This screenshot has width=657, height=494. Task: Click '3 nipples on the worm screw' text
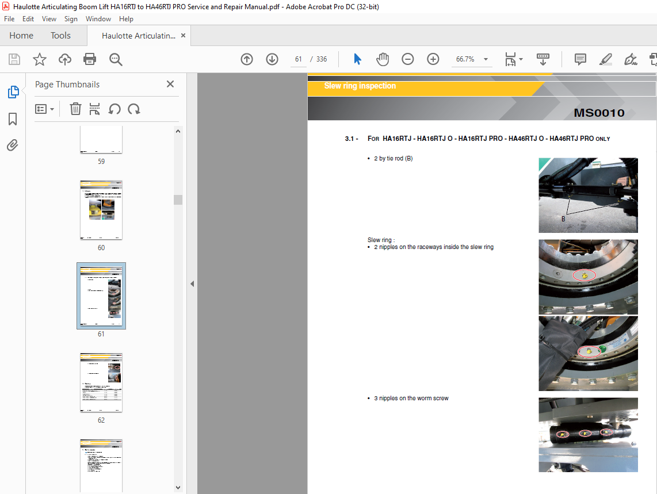[x=411, y=399]
